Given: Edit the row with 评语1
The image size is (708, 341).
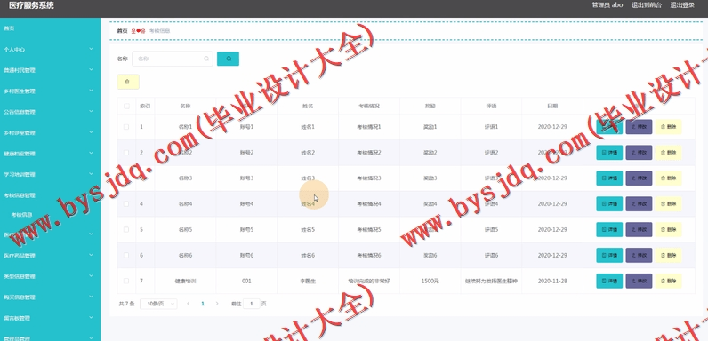Looking at the screenshot, I should click(x=639, y=127).
